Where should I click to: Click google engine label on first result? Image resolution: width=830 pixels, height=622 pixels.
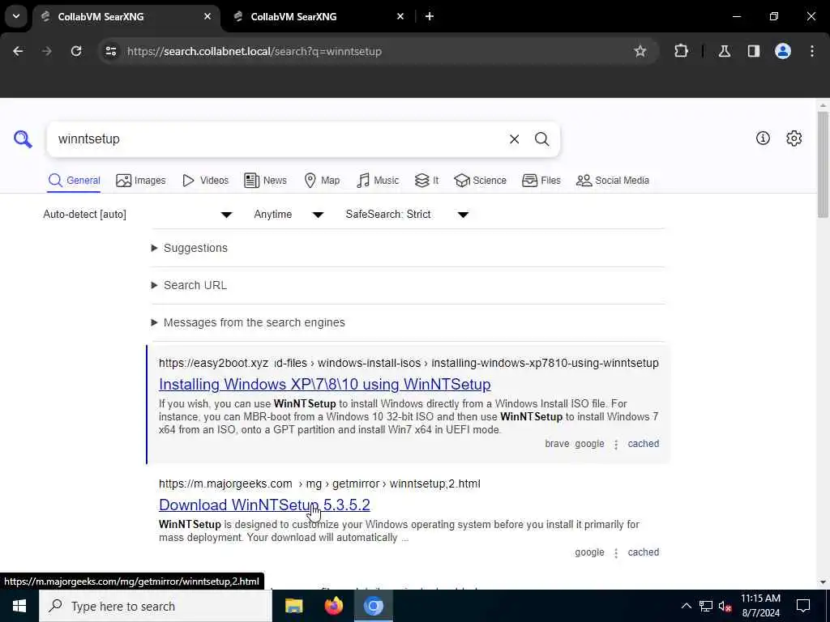tap(589, 444)
